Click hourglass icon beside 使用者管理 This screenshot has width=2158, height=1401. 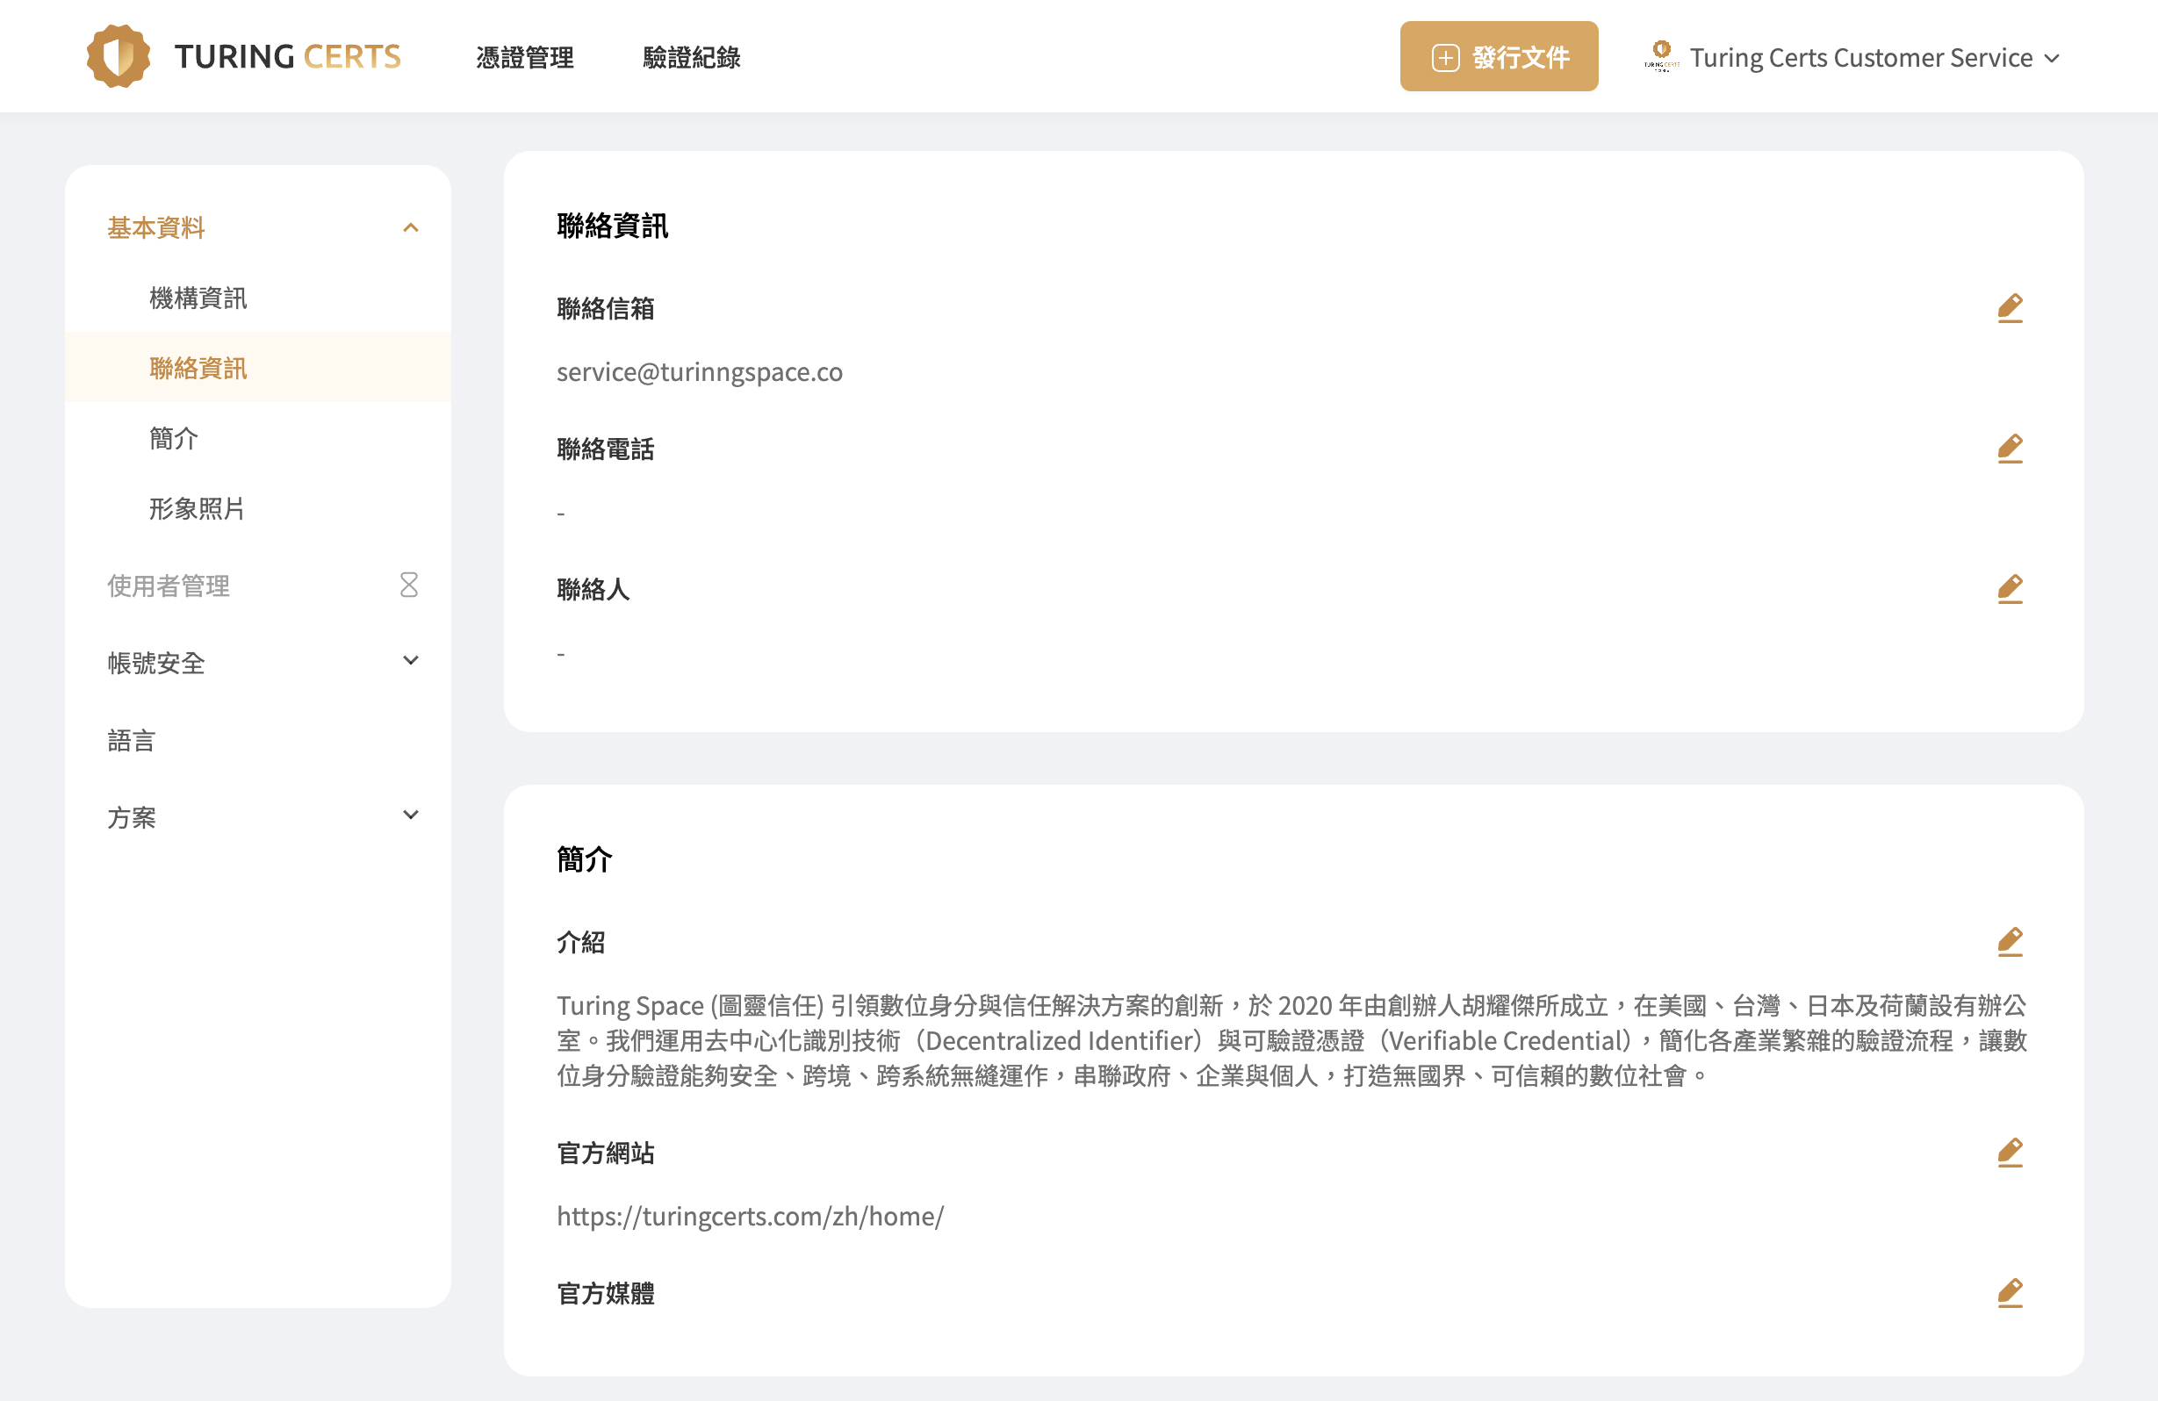409,585
